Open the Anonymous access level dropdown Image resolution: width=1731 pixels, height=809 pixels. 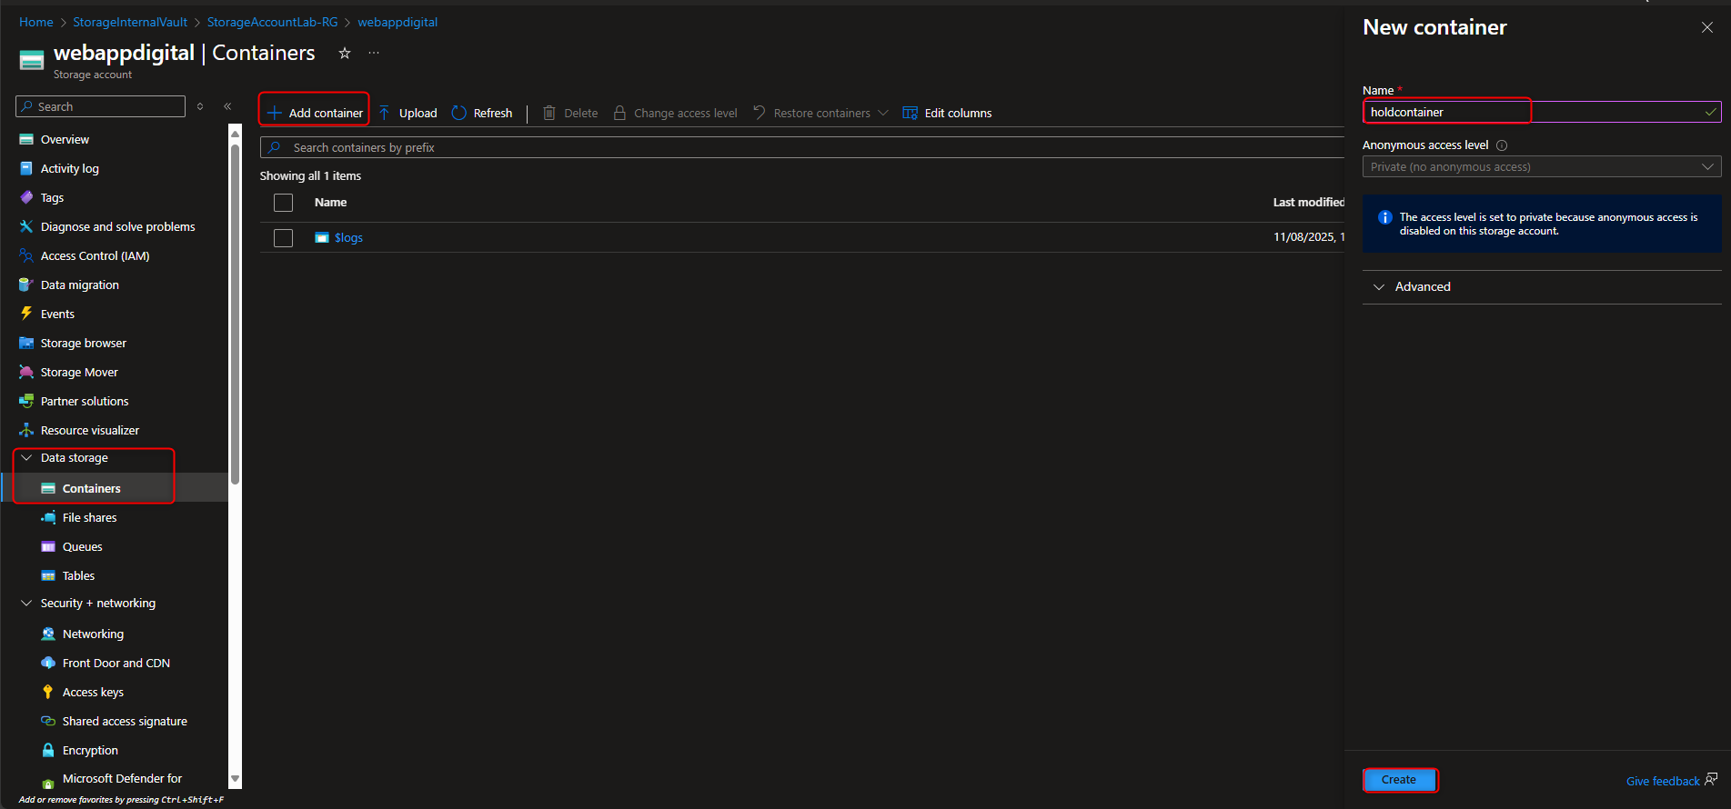(x=1542, y=167)
